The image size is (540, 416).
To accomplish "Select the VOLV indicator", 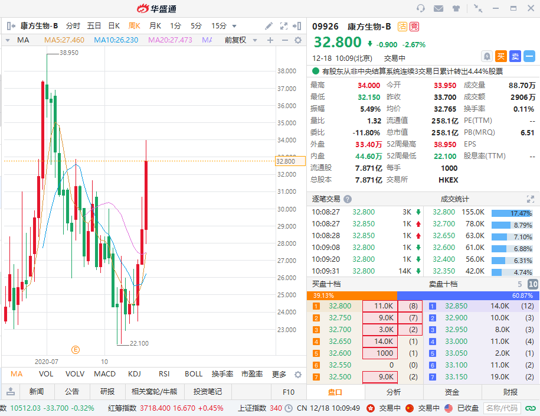I will click(75, 374).
